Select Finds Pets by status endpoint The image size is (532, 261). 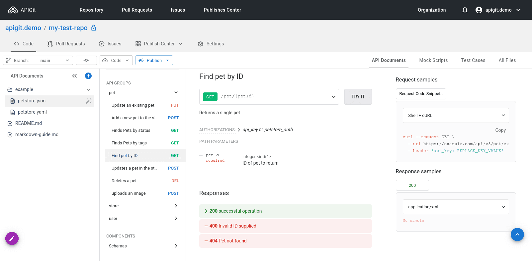pyautogui.click(x=145, y=130)
